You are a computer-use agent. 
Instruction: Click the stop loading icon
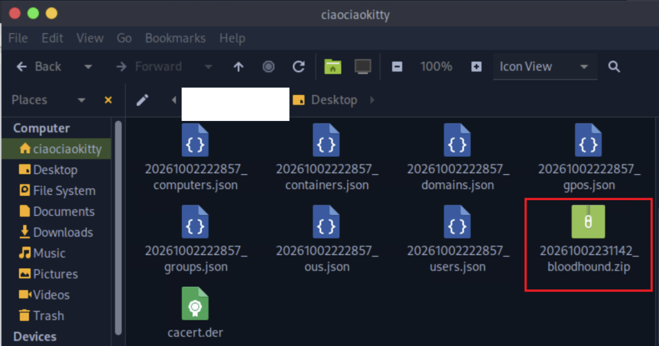click(x=268, y=66)
